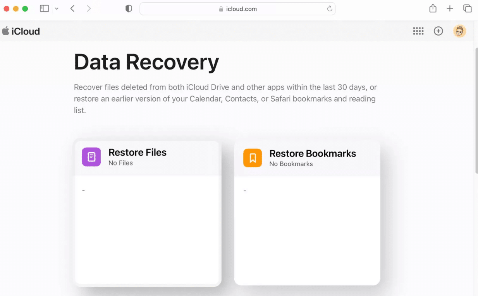Open a new Safari tab
The width and height of the screenshot is (478, 296).
(x=450, y=8)
